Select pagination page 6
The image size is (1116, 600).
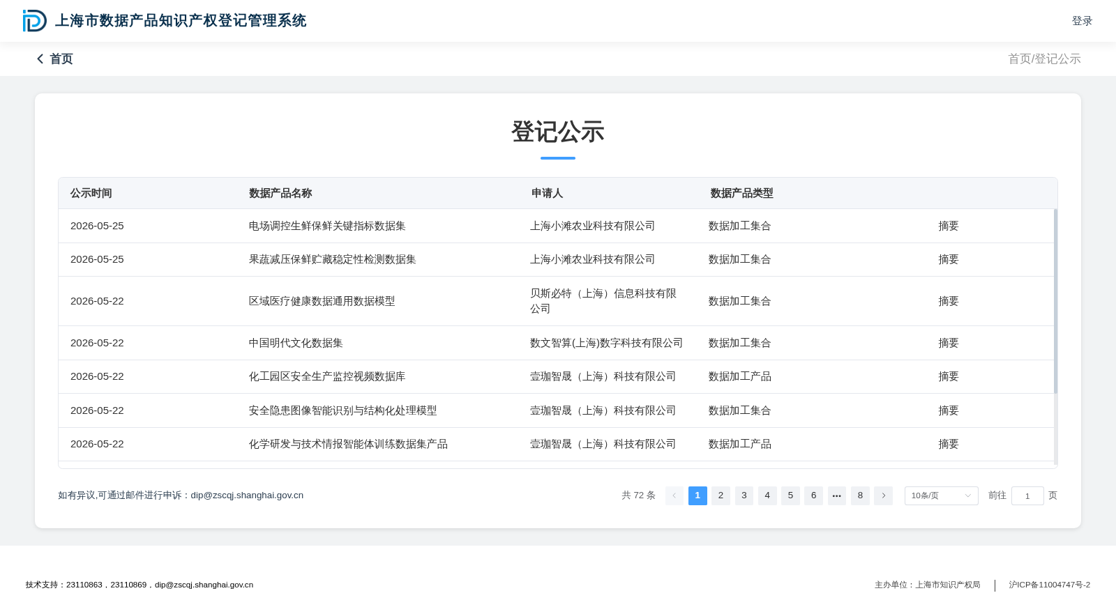coord(813,495)
